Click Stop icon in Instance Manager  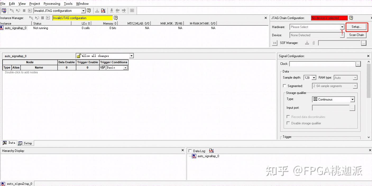[43, 18]
